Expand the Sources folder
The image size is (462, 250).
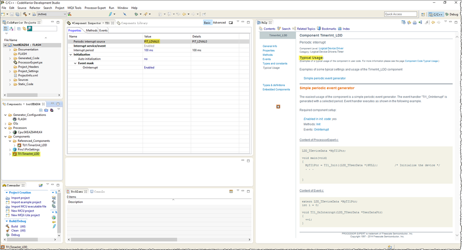click(x=10, y=80)
